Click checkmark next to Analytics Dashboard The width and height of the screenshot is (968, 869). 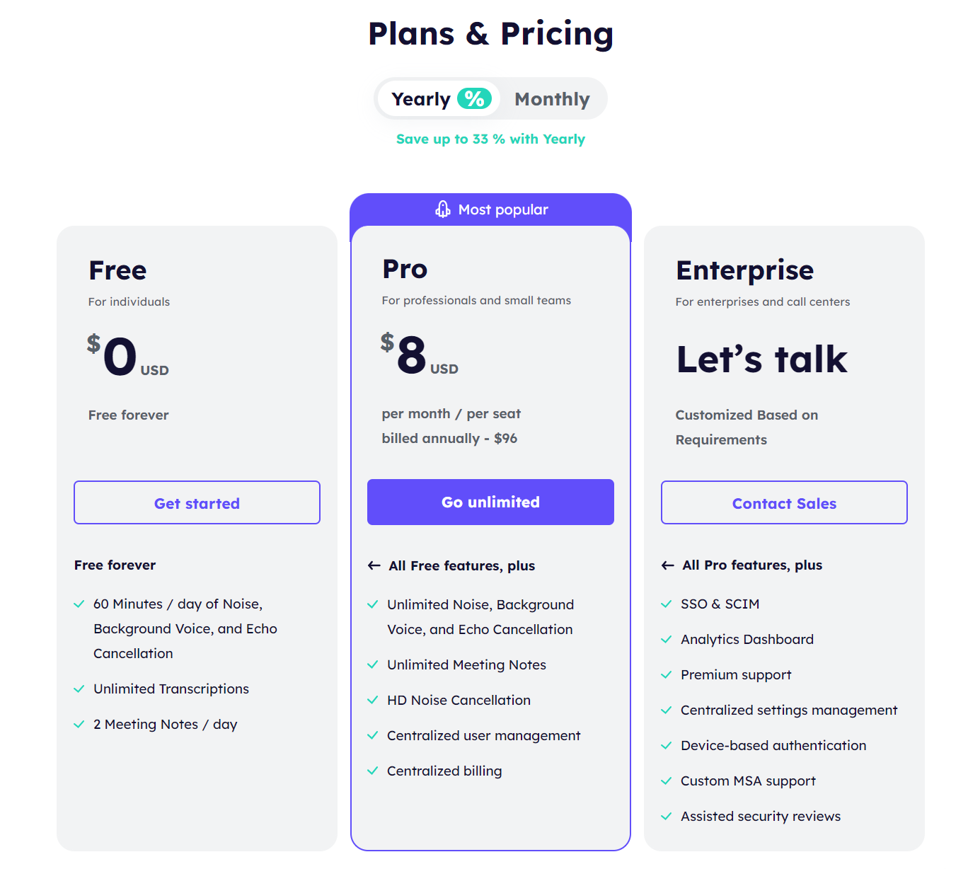(x=666, y=639)
